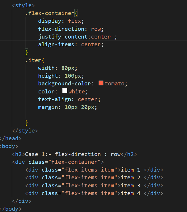
Task: Click the opening style tag
Action: tap(23, 6)
